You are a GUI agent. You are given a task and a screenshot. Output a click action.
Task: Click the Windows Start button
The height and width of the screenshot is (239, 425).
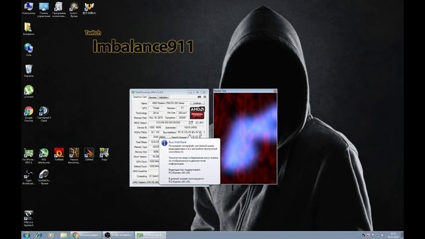coord(27,235)
